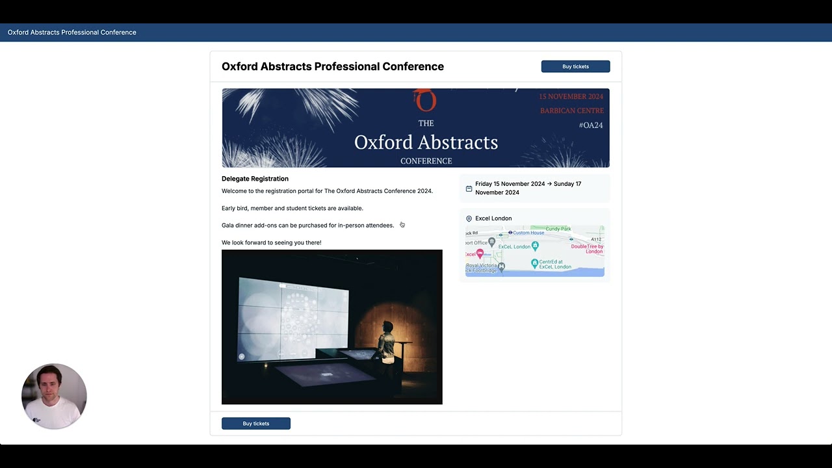The height and width of the screenshot is (468, 832).
Task: Click the #OA24 hashtag in the banner
Action: click(591, 125)
